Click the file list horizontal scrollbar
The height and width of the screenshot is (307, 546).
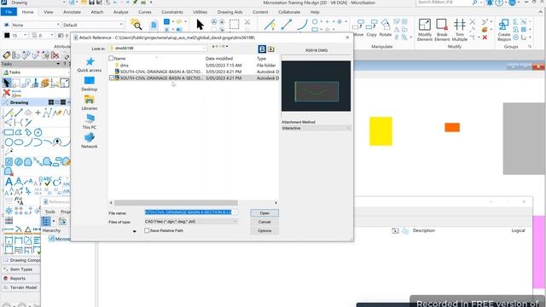pos(176,203)
